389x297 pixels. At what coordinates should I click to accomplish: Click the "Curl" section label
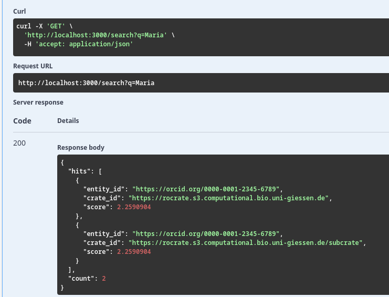[x=19, y=11]
